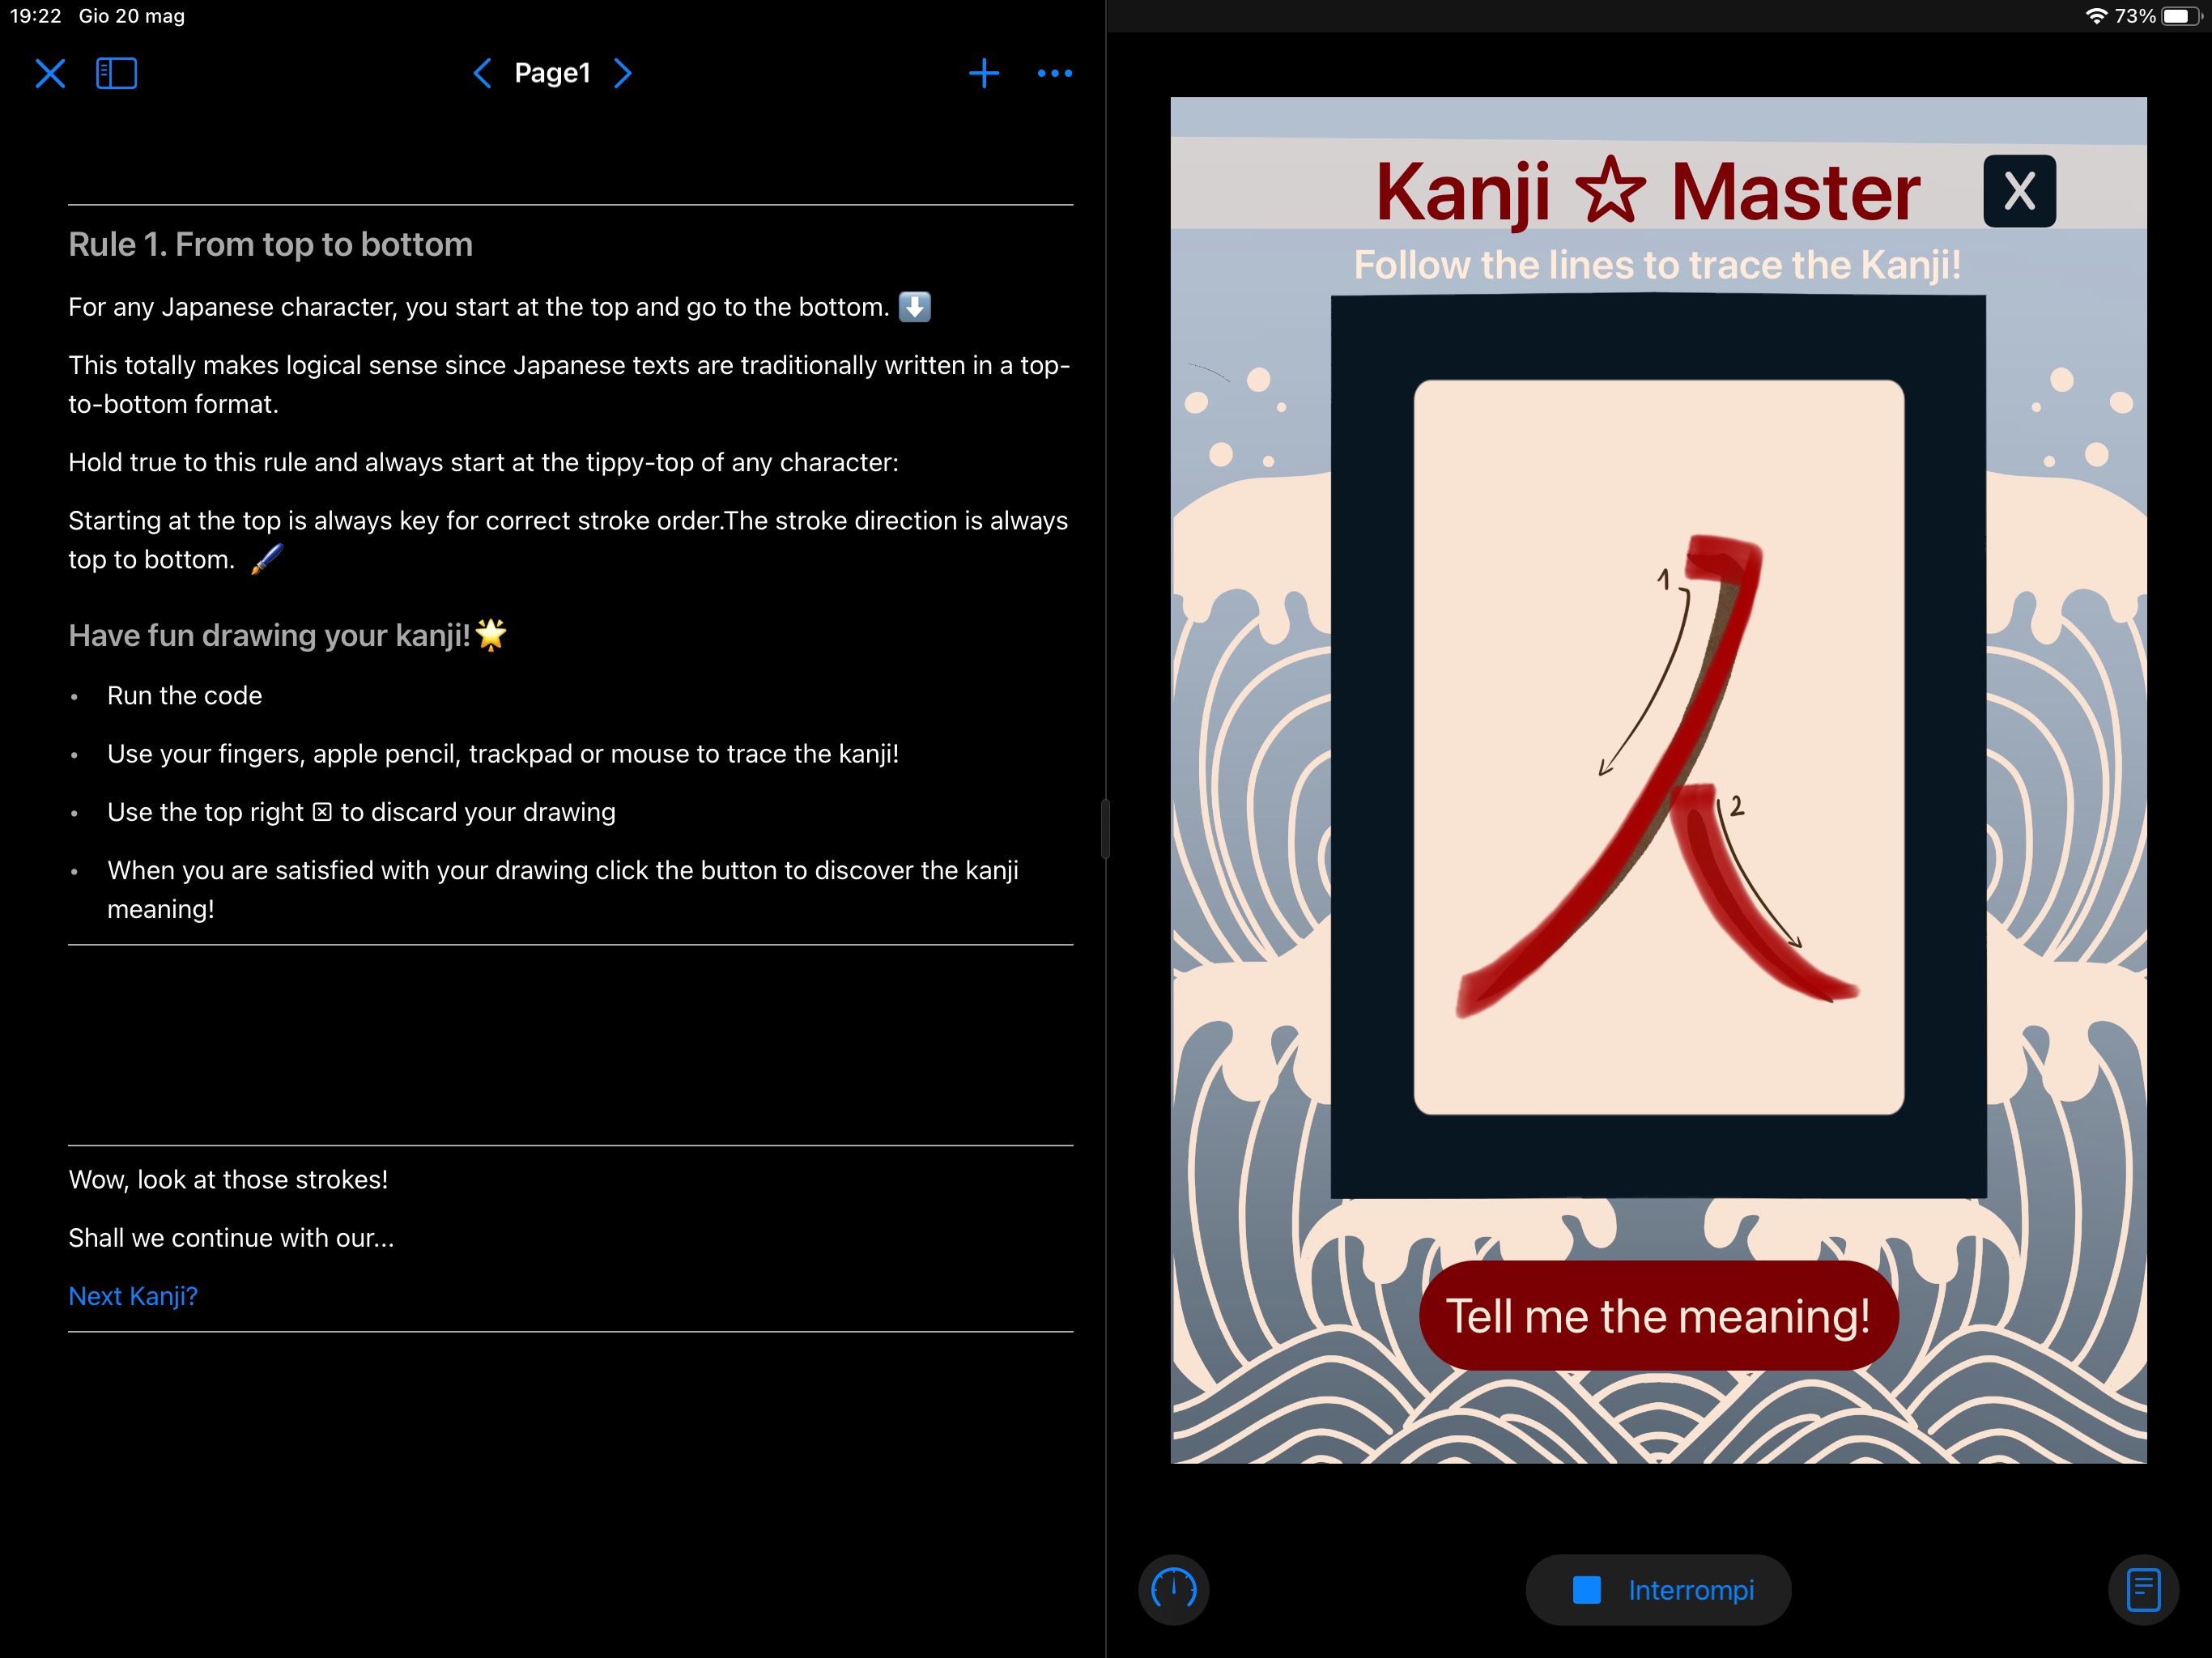The height and width of the screenshot is (1658, 2212).
Task: Open the Page1 title selector
Action: pyautogui.click(x=552, y=73)
